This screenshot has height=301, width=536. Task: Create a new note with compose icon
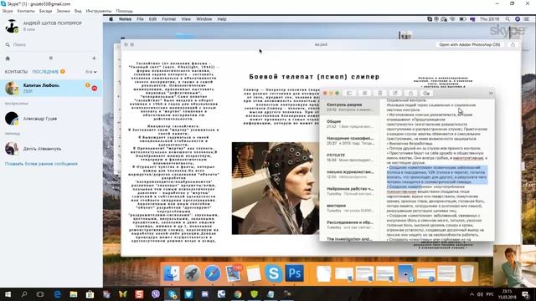click(395, 93)
